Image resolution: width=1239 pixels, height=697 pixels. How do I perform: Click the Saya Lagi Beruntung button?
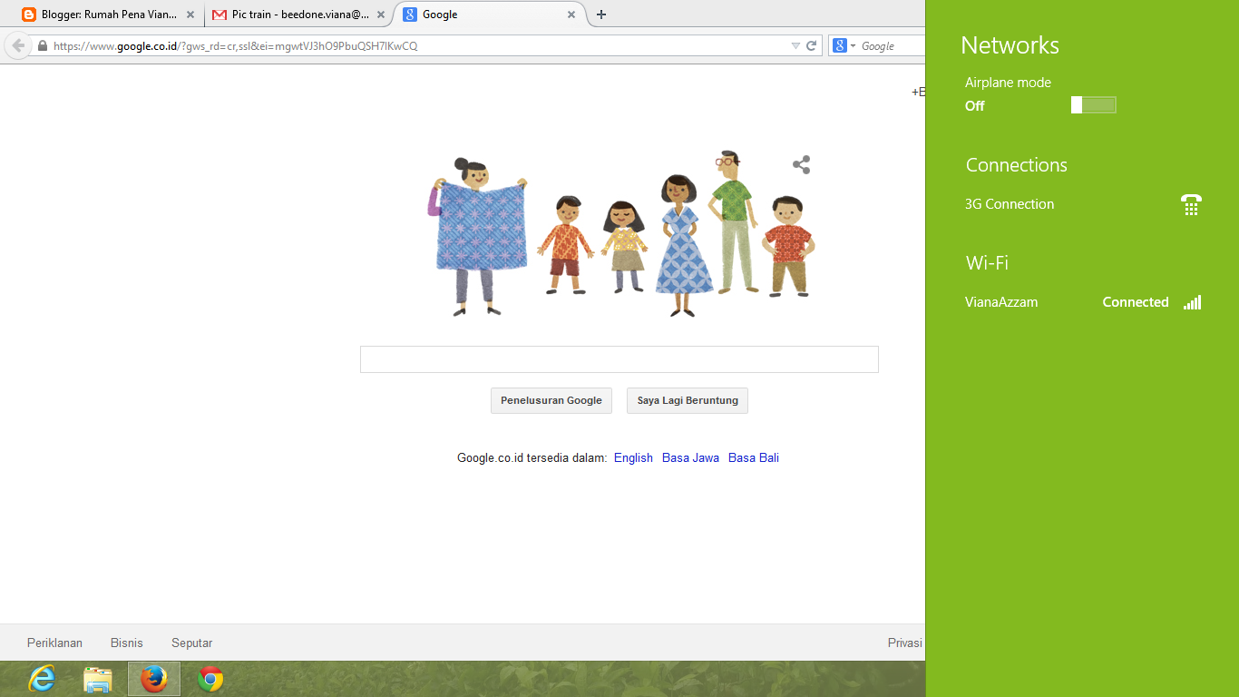(688, 400)
